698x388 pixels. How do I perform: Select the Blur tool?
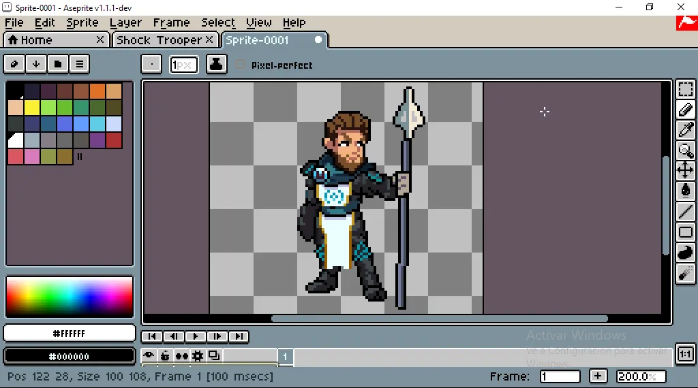[x=686, y=273]
